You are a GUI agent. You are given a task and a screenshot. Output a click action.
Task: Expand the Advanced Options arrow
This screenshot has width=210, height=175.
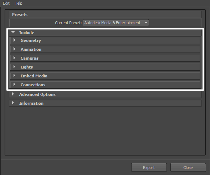[x=13, y=94]
